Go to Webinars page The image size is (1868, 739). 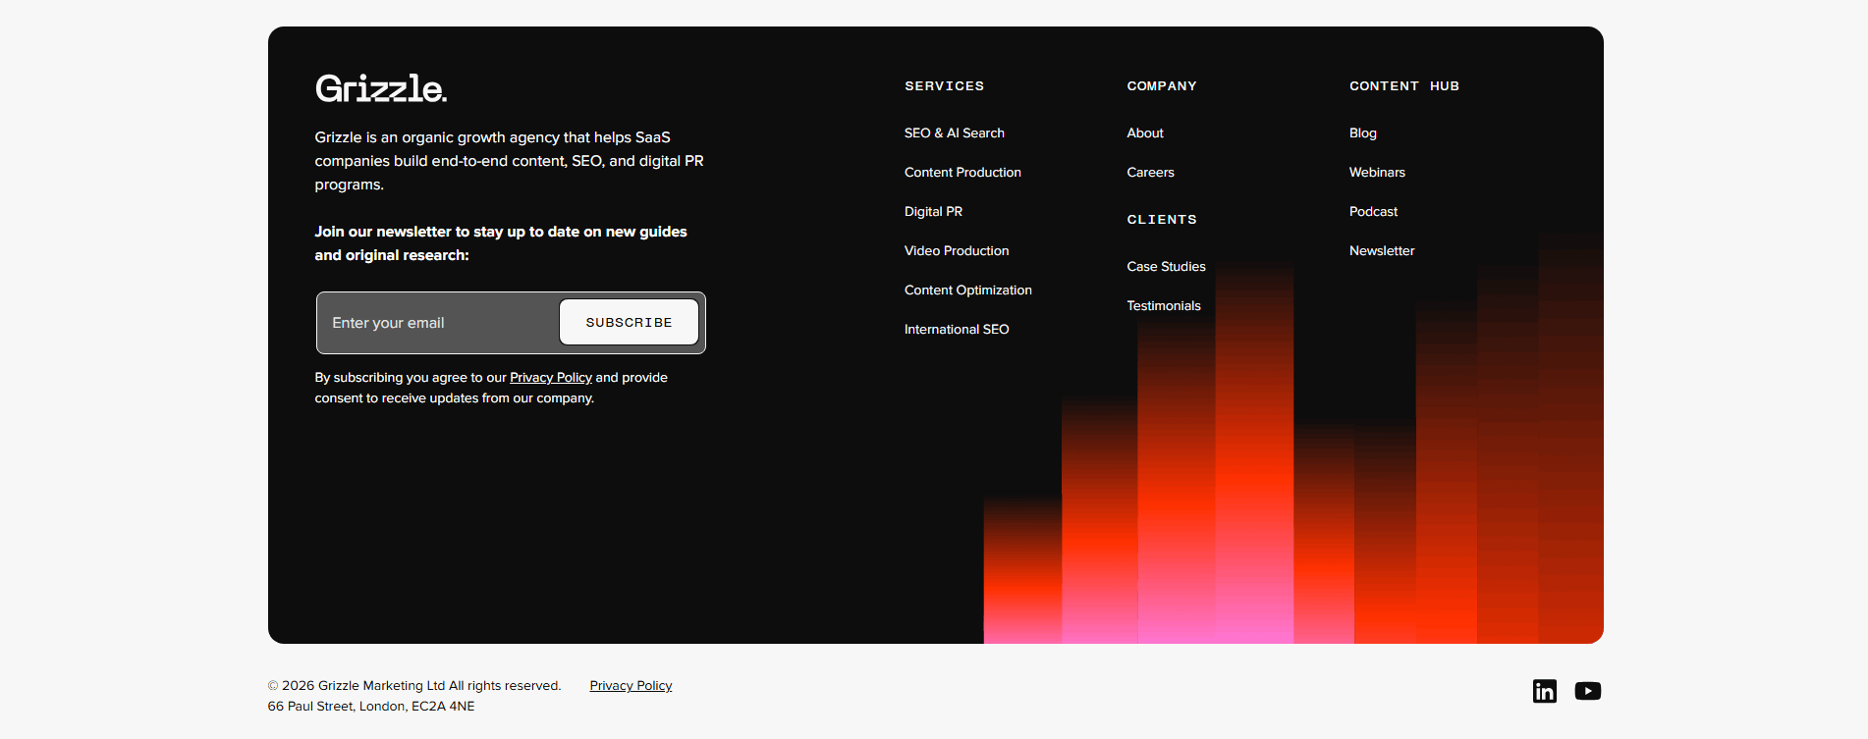pos(1376,172)
